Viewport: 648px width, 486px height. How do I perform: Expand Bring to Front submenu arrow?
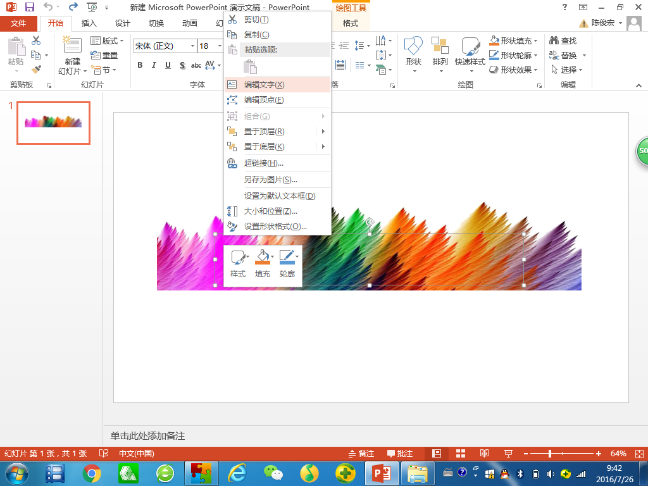click(x=323, y=132)
